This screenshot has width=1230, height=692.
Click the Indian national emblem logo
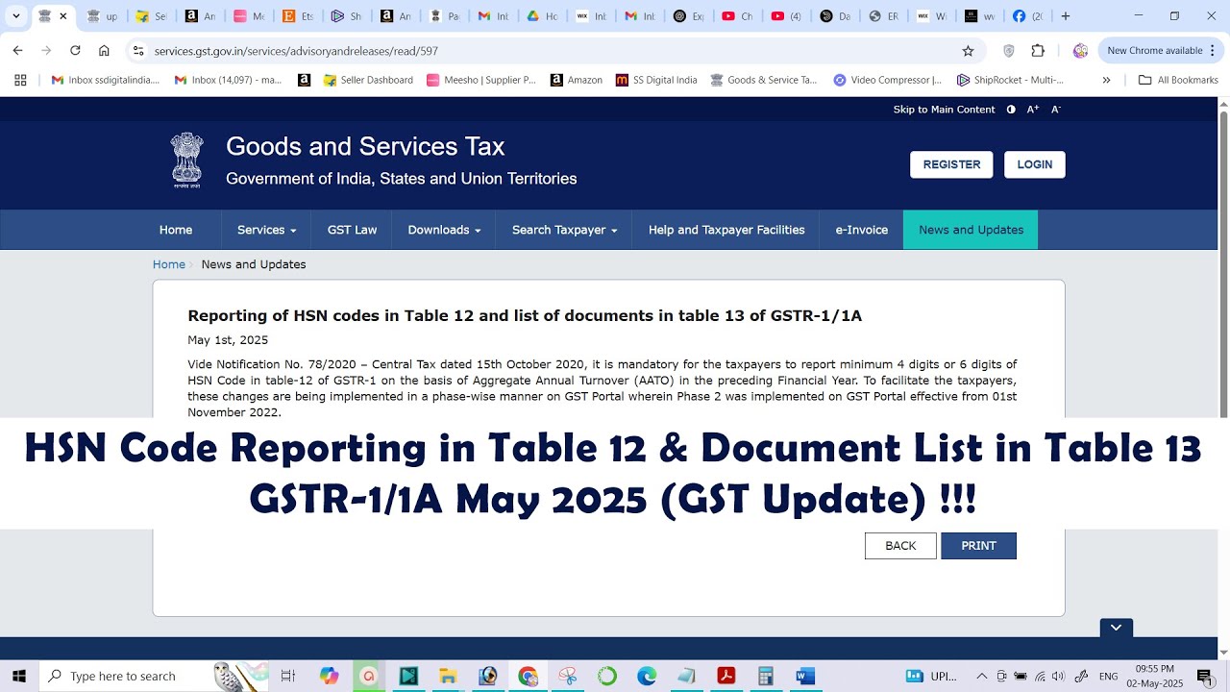[187, 161]
